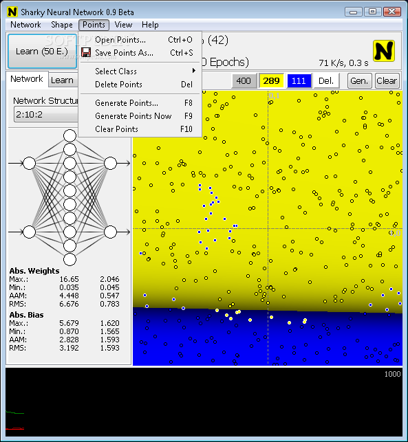Click the Gen. button
This screenshot has height=442, width=408.
pos(359,81)
